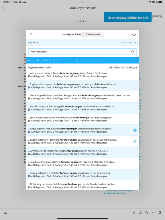Image resolution: width=165 pixels, height=220 pixels.
Task: Open result on Seite 103
Action: [82, 75]
